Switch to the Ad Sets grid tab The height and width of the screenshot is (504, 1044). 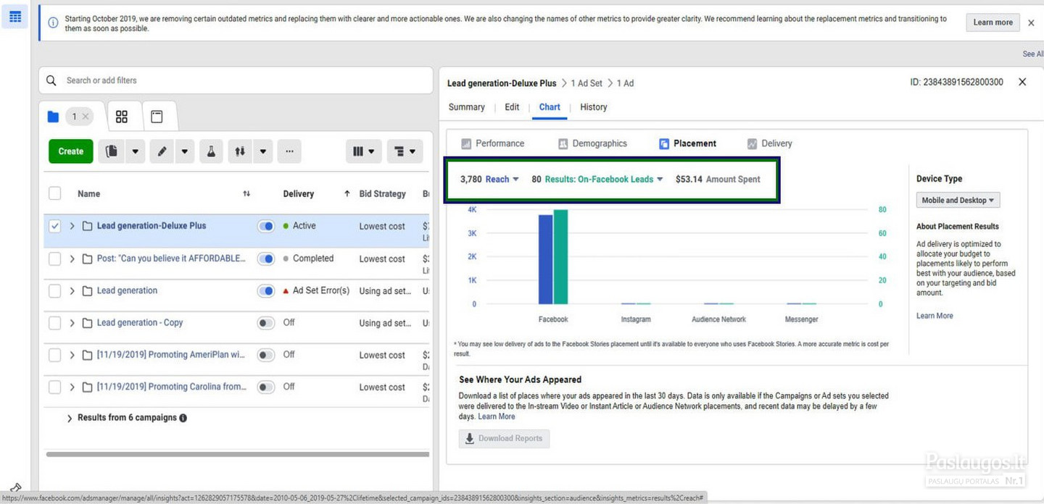point(122,117)
